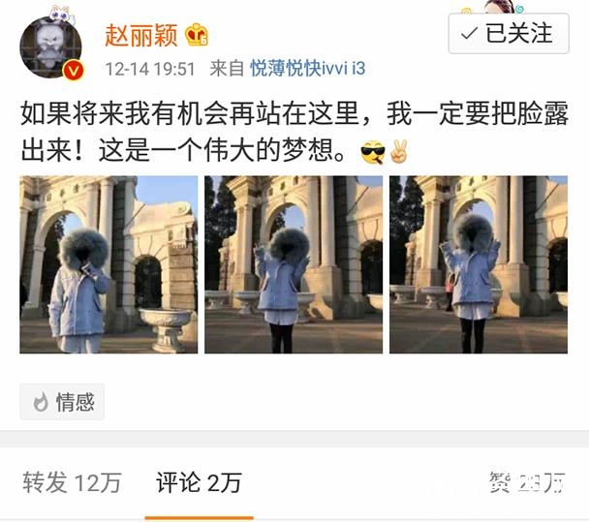This screenshot has height=522, width=589.
Task: Tap the flame icon on 情感 tag
Action: pyautogui.click(x=41, y=402)
